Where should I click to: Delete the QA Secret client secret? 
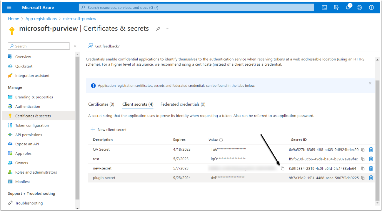(371, 149)
